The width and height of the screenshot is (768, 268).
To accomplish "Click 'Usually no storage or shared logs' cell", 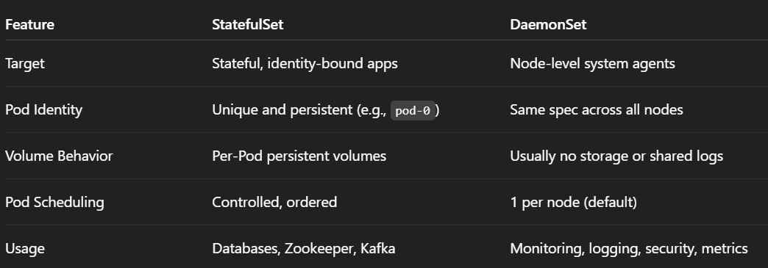I will [x=616, y=156].
